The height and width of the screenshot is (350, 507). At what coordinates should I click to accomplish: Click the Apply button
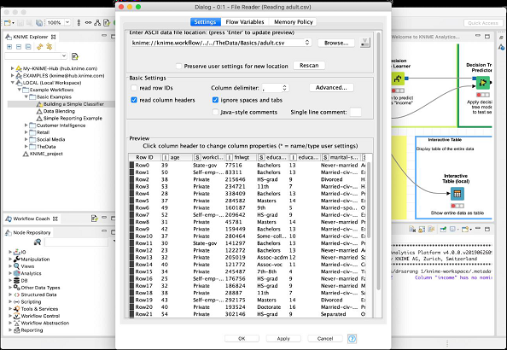(x=283, y=338)
